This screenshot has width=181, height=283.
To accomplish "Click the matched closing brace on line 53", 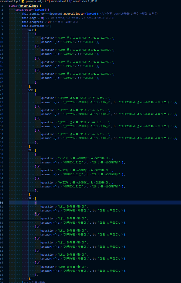I will tap(36, 215).
